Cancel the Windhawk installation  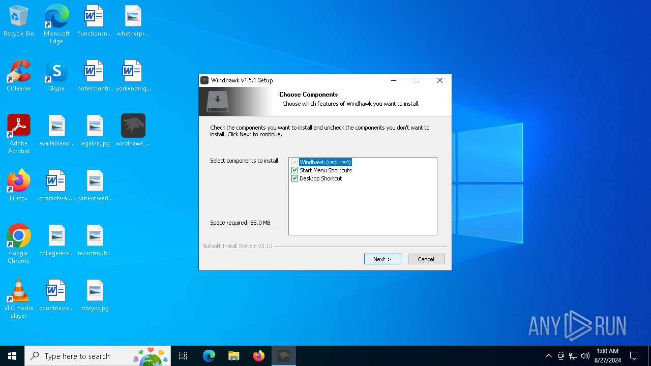click(426, 259)
